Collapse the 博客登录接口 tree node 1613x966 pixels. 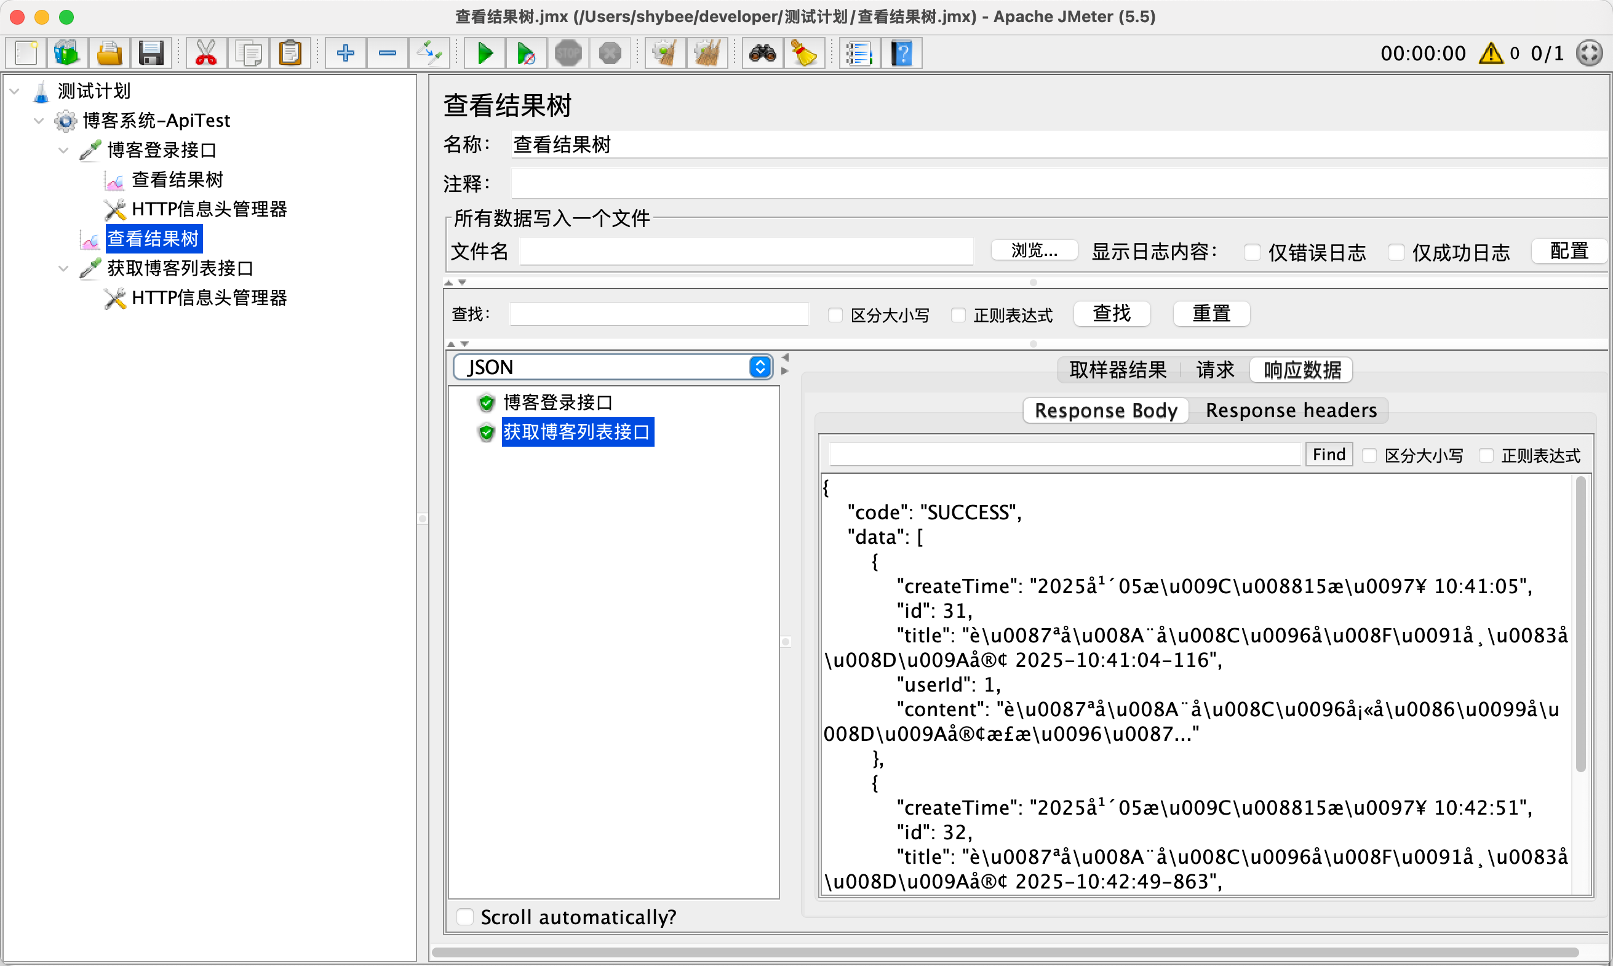(63, 150)
